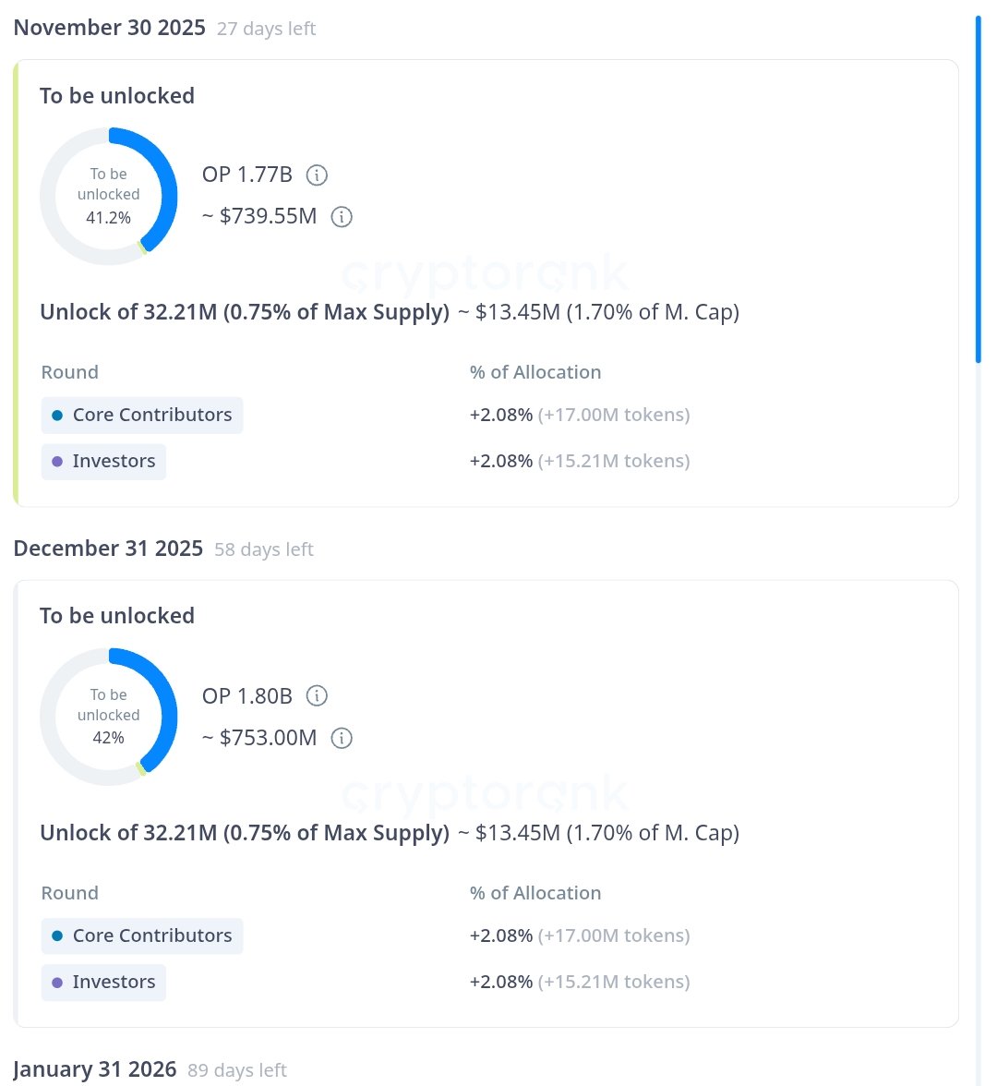The height and width of the screenshot is (1086, 997).
Task: Click info icon beside ~$753.00M value
Action: [342, 738]
